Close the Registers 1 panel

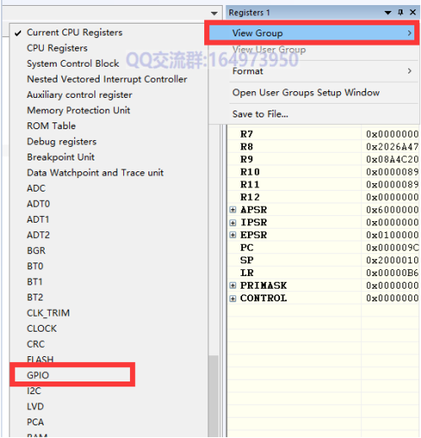click(x=413, y=12)
